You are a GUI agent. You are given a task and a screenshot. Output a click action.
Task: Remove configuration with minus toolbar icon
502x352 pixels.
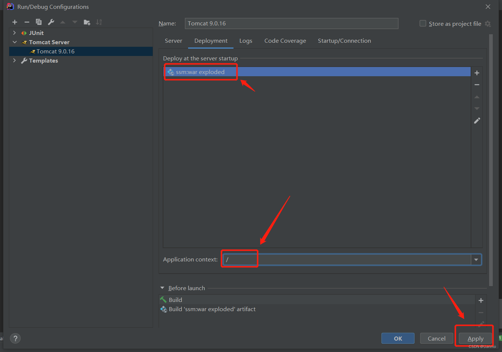pyautogui.click(x=27, y=22)
